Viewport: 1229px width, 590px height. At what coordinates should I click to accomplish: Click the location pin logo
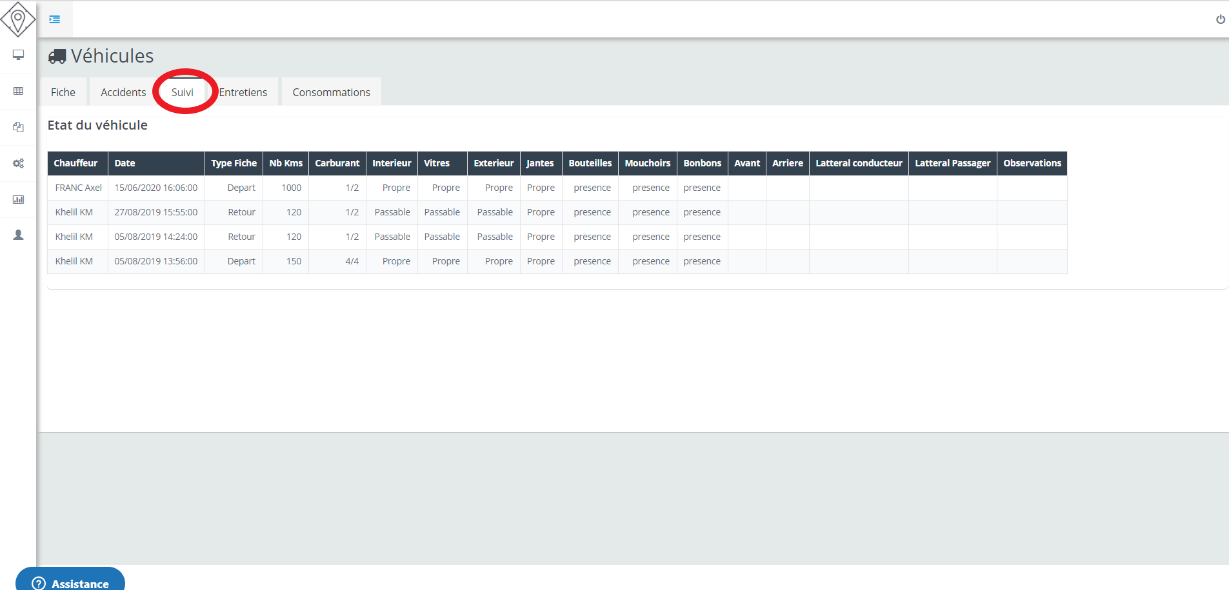pyautogui.click(x=18, y=19)
